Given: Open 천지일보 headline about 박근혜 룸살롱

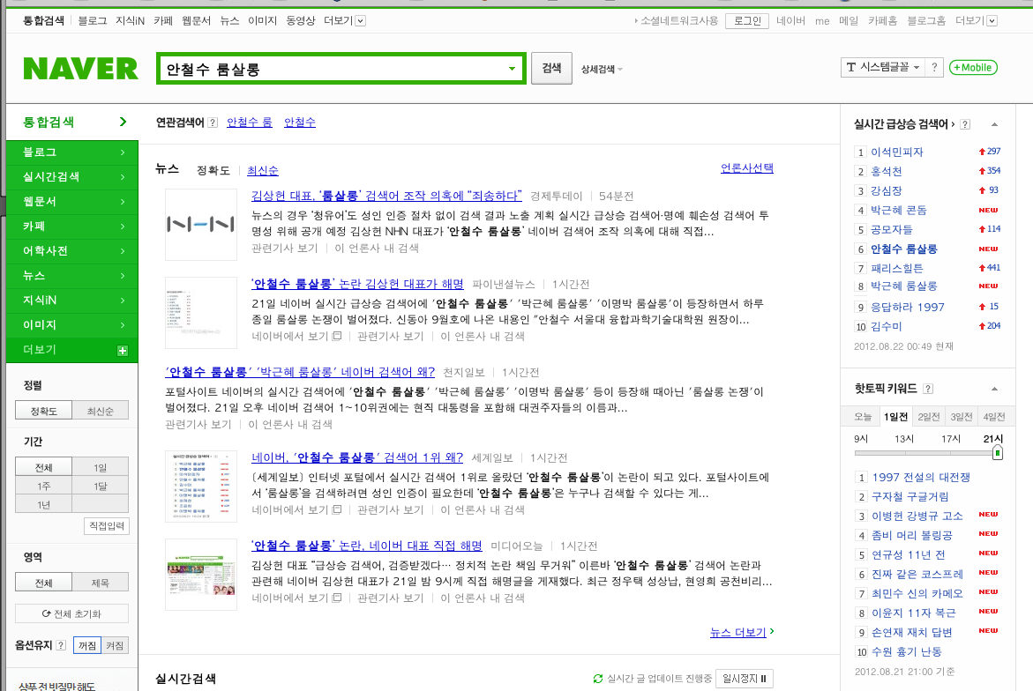Looking at the screenshot, I should 300,372.
